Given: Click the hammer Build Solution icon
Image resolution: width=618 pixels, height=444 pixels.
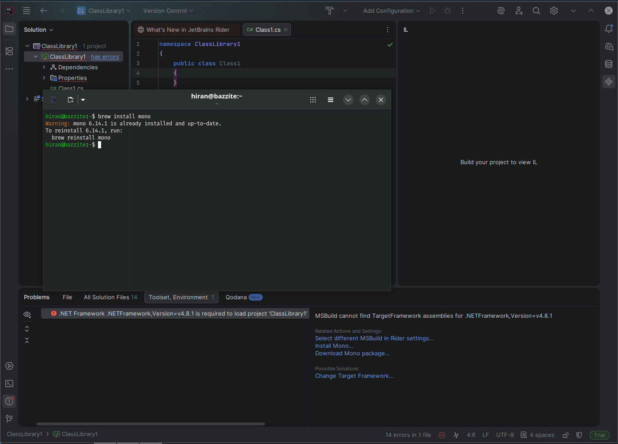Looking at the screenshot, I should click(x=329, y=11).
